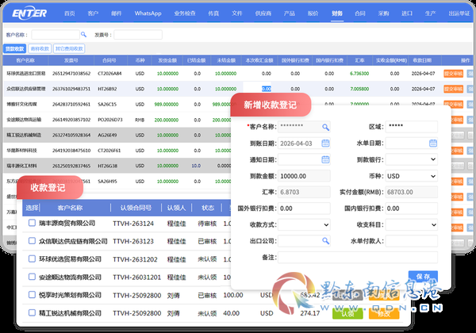
Task: Check the box next to 悦享时光策划有限公司
Action: click(x=32, y=294)
